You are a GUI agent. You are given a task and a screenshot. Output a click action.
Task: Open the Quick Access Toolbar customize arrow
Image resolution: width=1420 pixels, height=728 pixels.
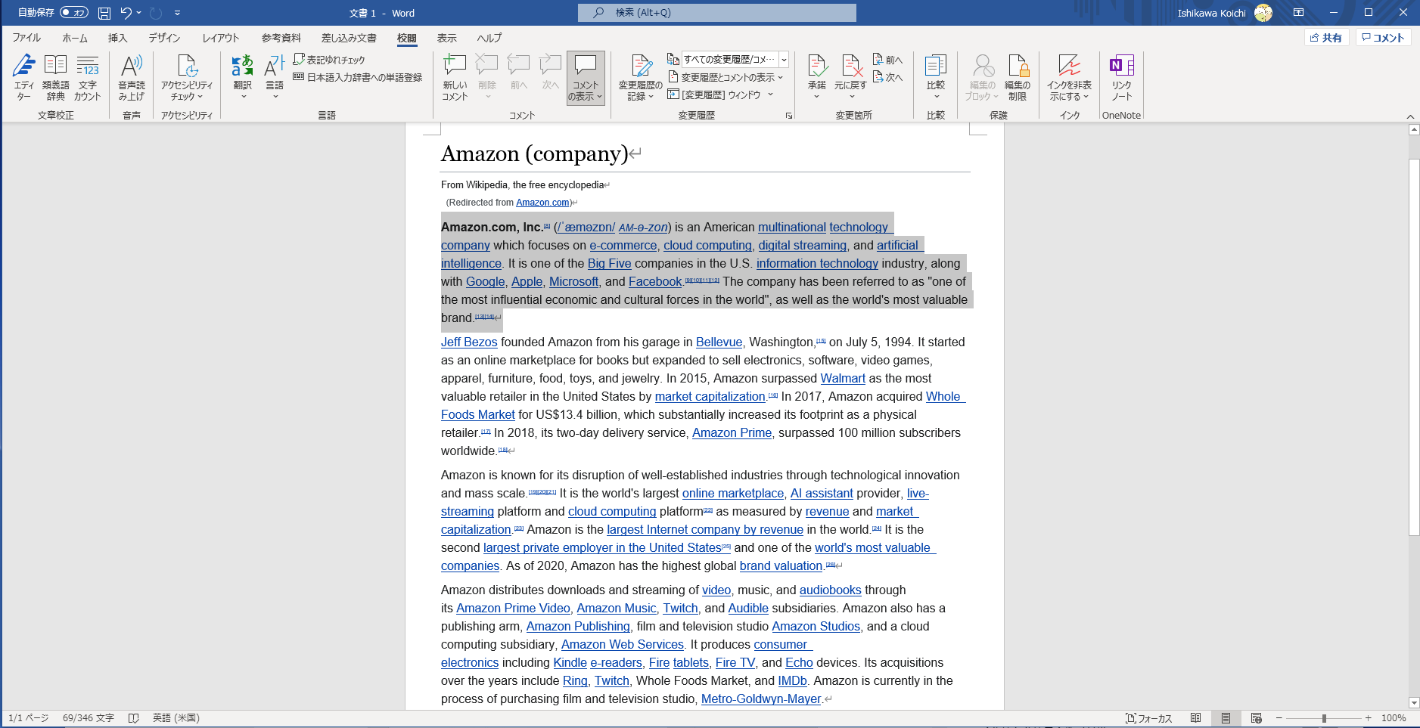177,13
